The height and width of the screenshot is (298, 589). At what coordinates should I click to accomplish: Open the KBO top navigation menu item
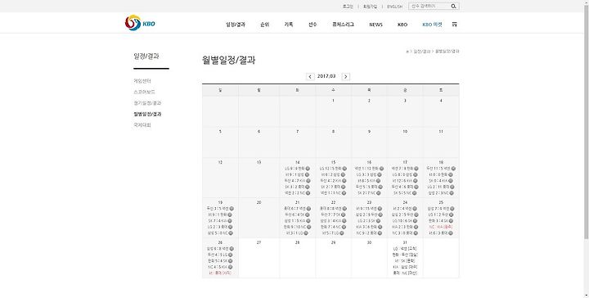pyautogui.click(x=402, y=25)
